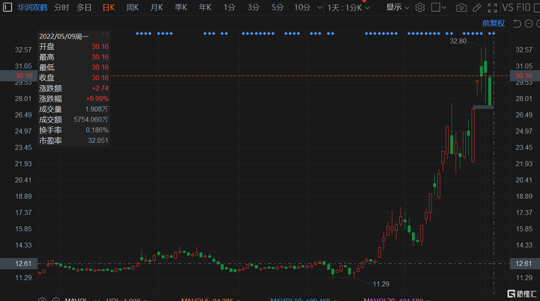Click the date 2022/05/09周一 in data panel
The width and height of the screenshot is (540, 301).
point(64,36)
